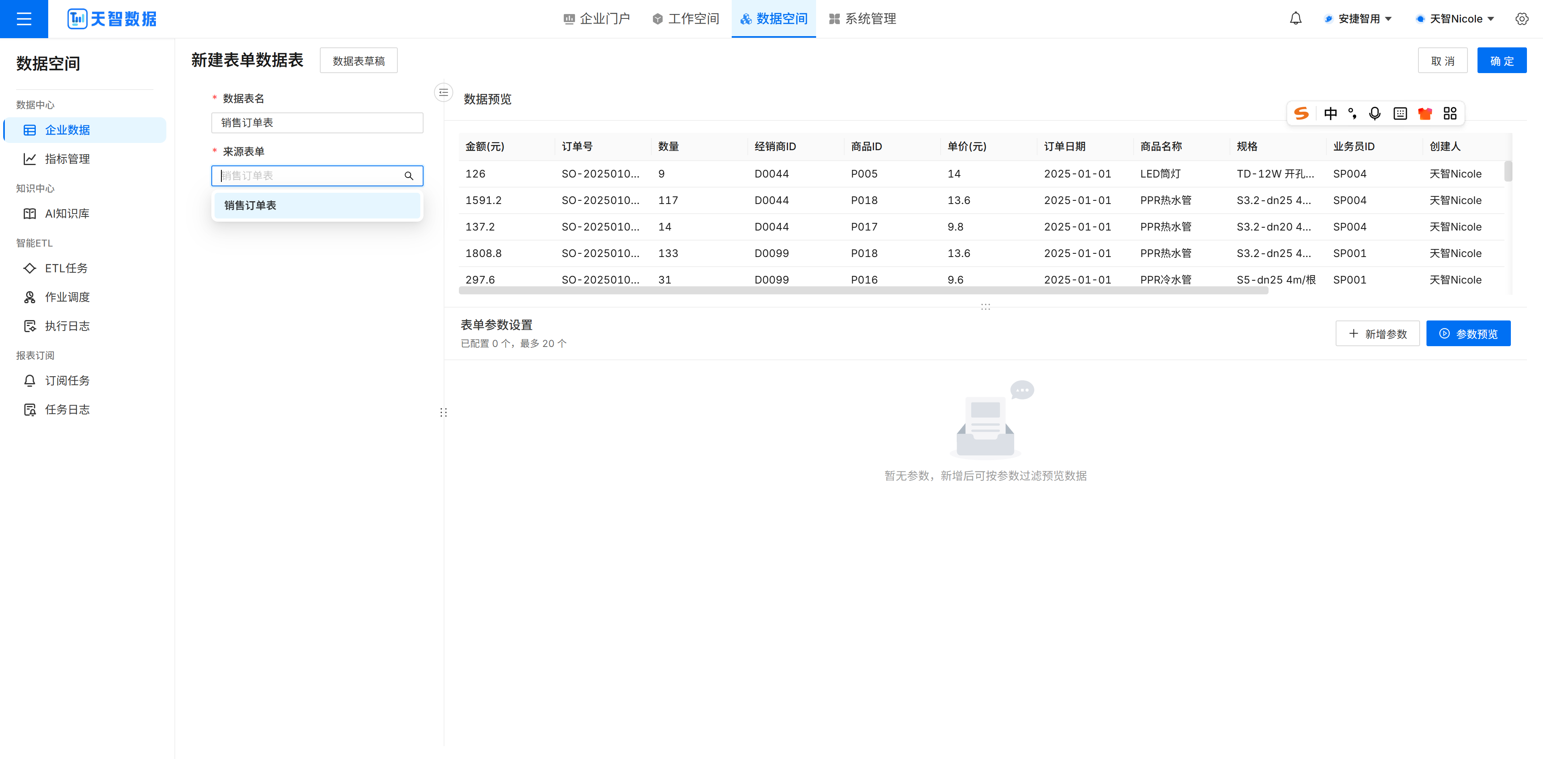
Task: Open the IME toolbox grid icon
Action: click(1449, 113)
